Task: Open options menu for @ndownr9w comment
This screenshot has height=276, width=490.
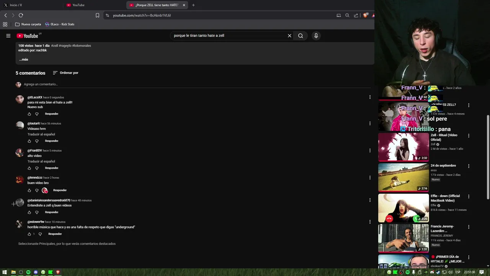Action: pos(370,222)
